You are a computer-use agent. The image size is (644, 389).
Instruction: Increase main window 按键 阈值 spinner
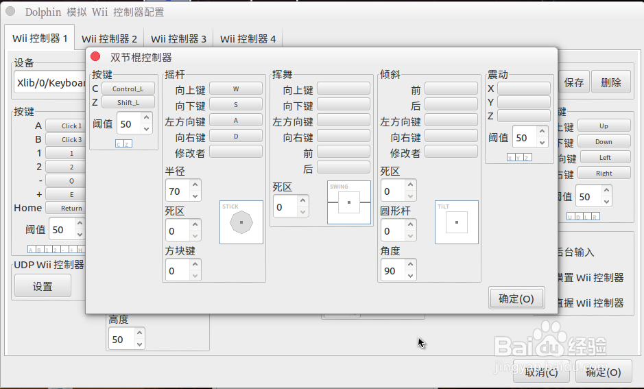80,223
